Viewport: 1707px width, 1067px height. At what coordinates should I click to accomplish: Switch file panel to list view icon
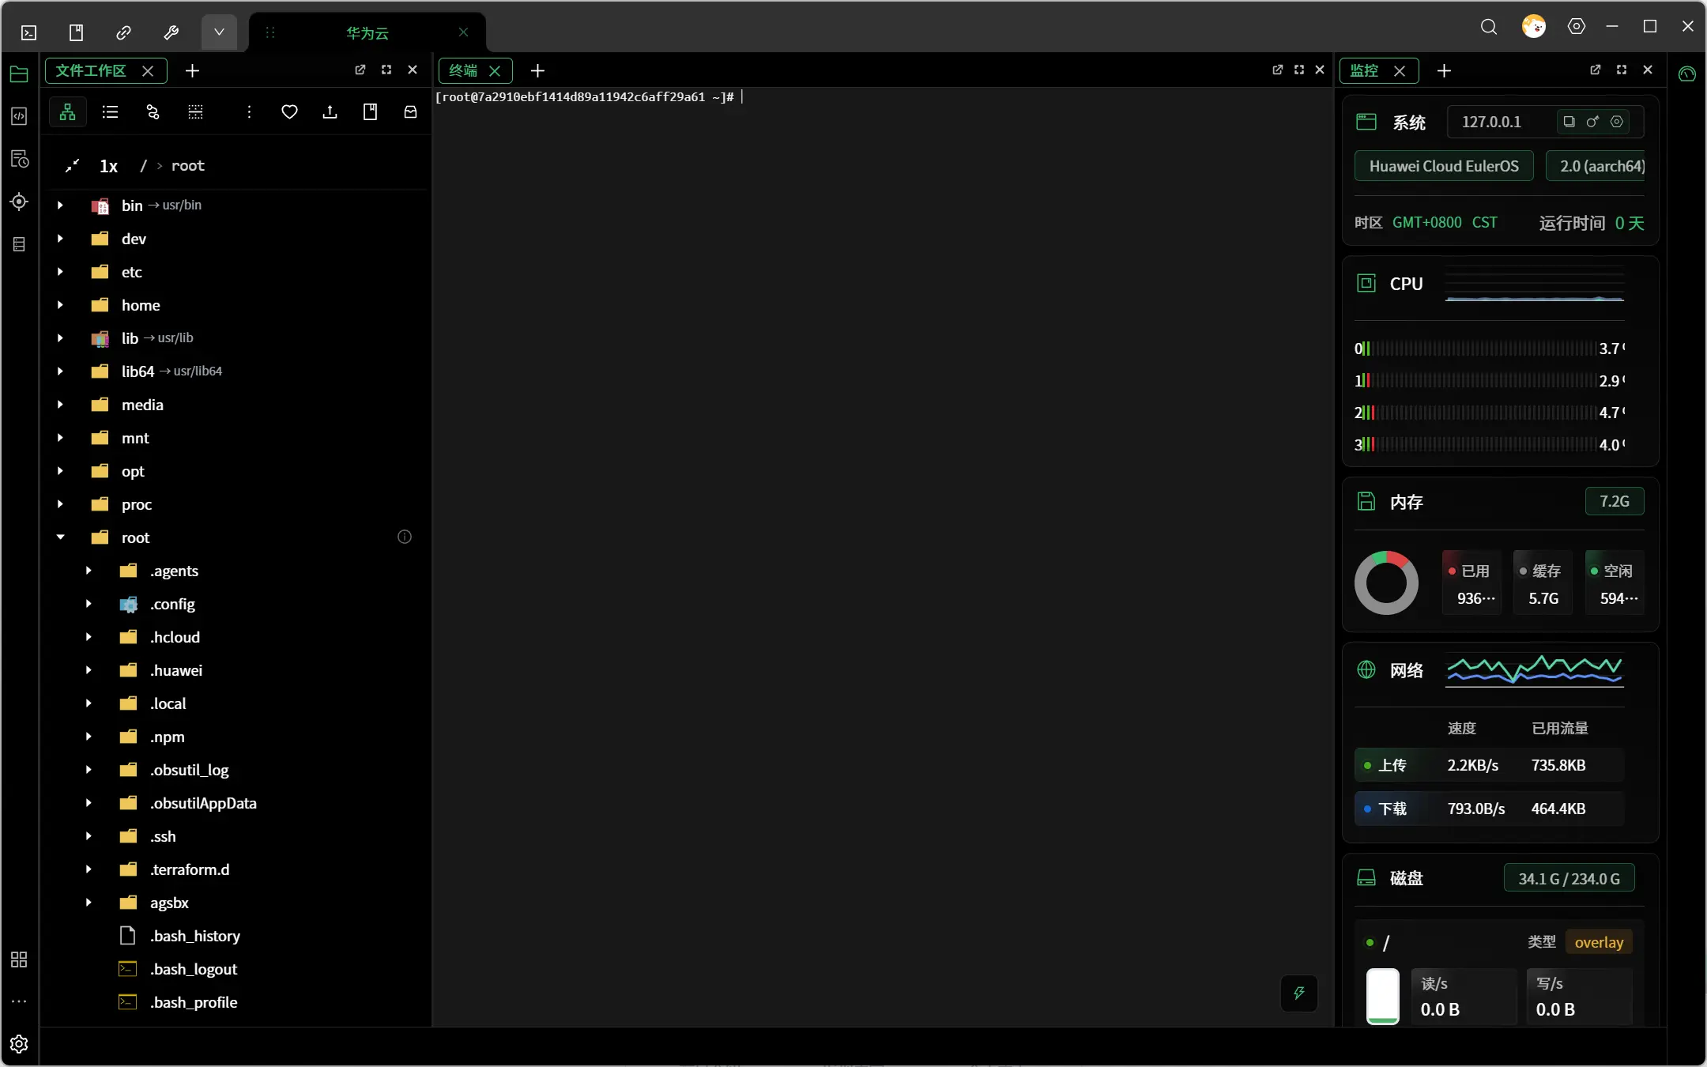coord(111,112)
